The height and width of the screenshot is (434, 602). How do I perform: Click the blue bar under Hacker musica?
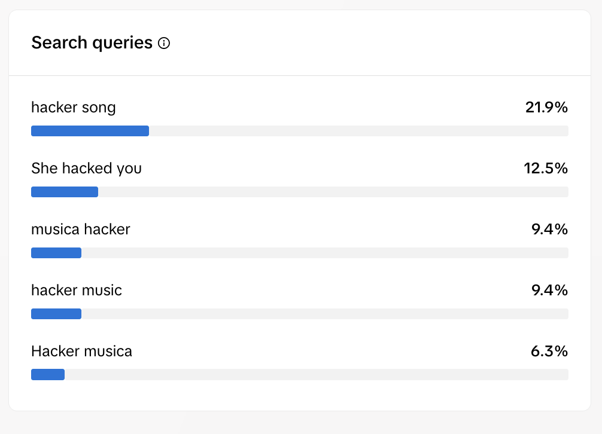[48, 375]
